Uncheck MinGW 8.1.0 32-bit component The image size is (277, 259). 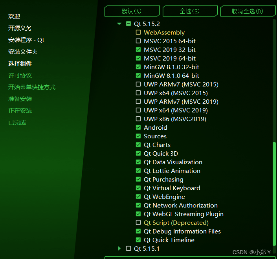[x=138, y=67]
